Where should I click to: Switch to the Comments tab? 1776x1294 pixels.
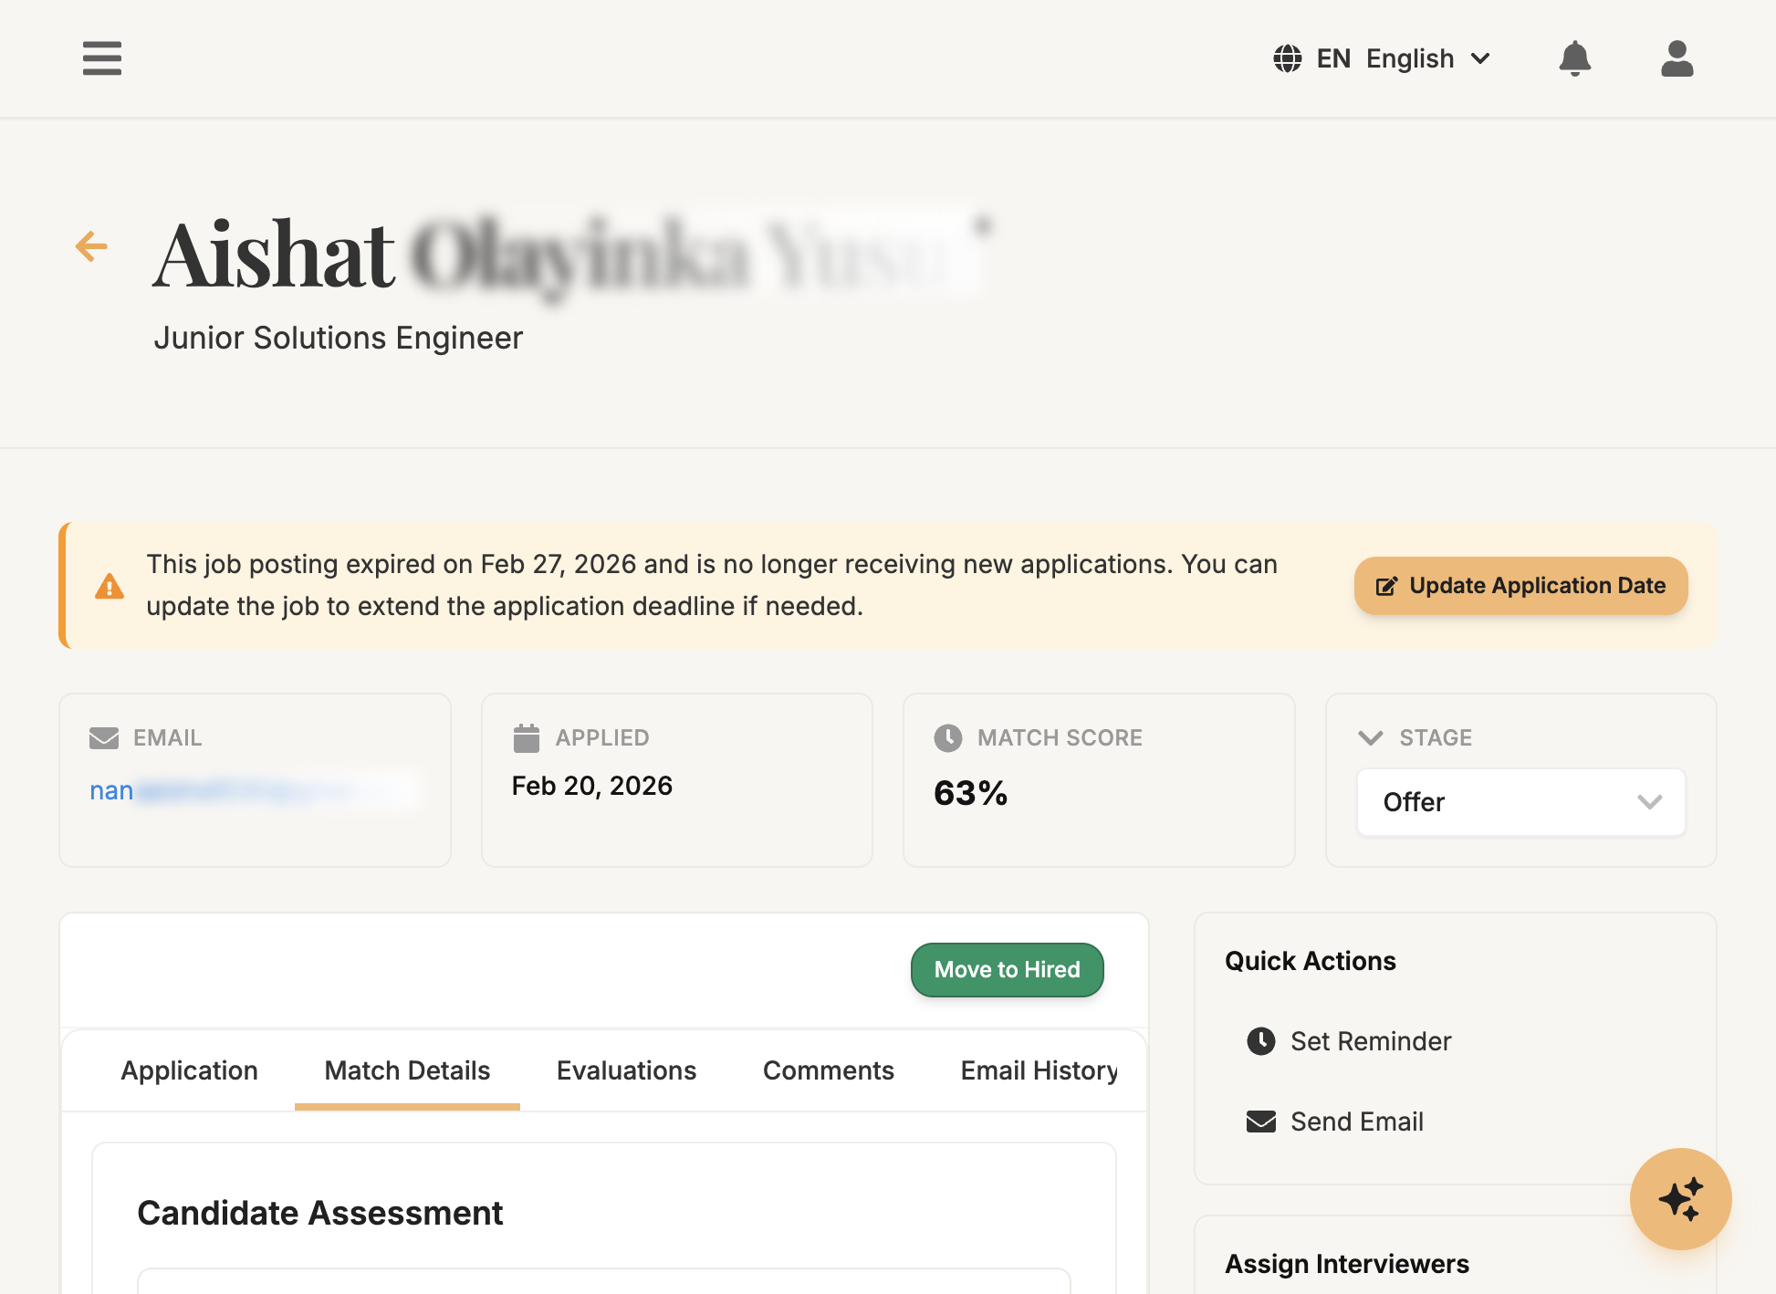(829, 1070)
